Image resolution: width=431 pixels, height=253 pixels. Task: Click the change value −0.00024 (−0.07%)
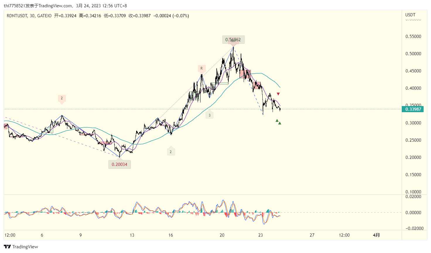[171, 16]
